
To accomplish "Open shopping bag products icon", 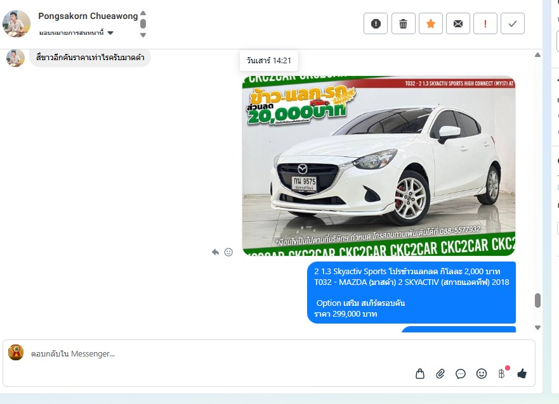I will pyautogui.click(x=420, y=374).
